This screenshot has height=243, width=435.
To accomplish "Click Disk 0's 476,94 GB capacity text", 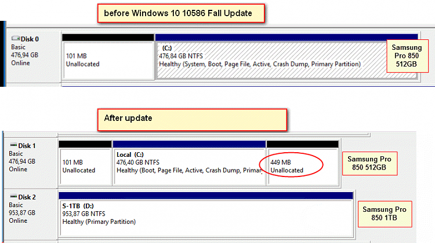I will [24, 55].
